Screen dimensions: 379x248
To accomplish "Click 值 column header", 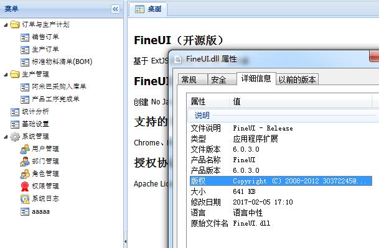I will (301, 101).
